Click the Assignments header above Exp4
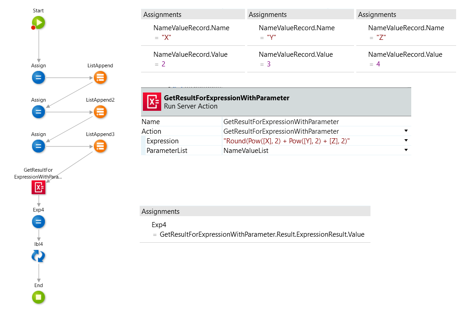 (x=255, y=212)
